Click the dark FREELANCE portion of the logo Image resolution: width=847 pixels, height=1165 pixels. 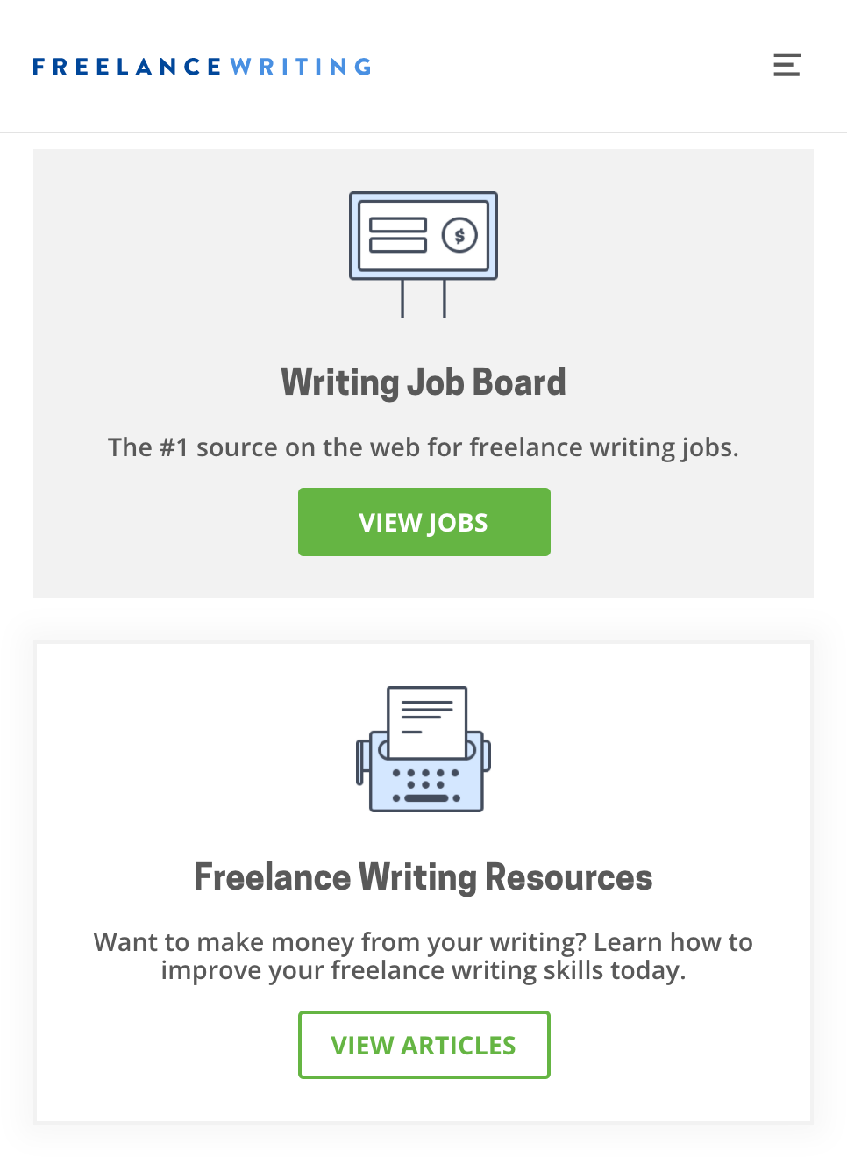coord(125,66)
